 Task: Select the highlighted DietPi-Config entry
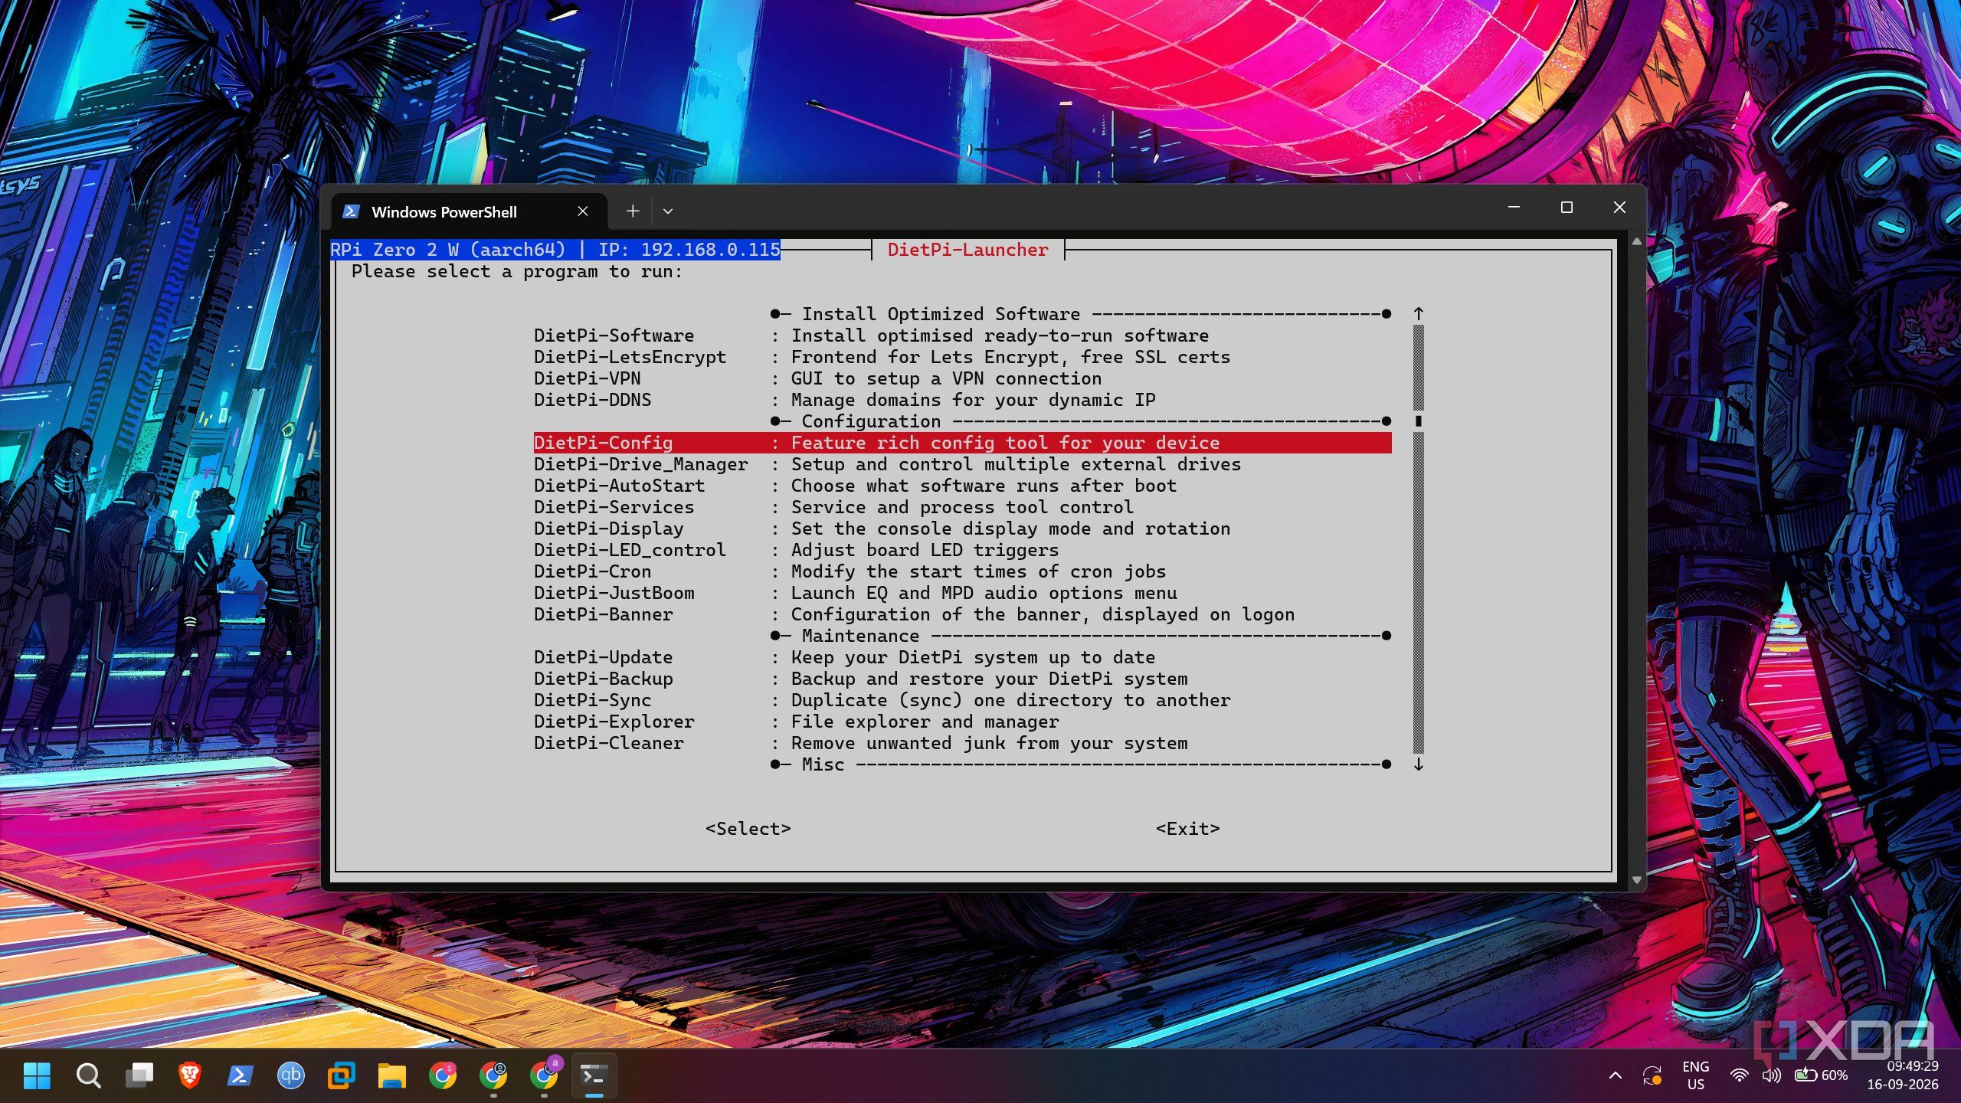pos(962,443)
